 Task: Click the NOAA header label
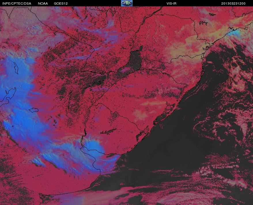43,3
